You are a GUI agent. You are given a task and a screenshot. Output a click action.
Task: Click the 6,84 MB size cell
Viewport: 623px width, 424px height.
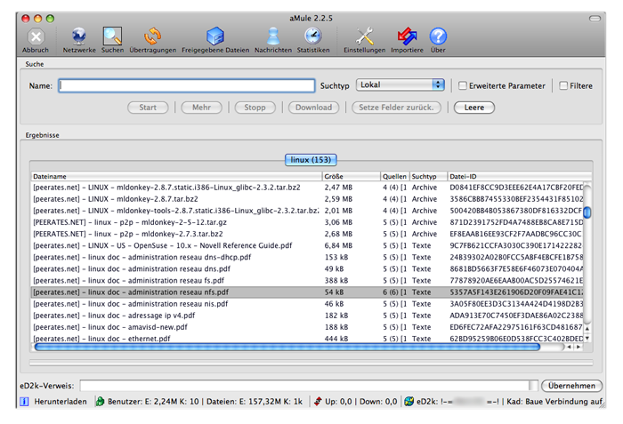[338, 245]
